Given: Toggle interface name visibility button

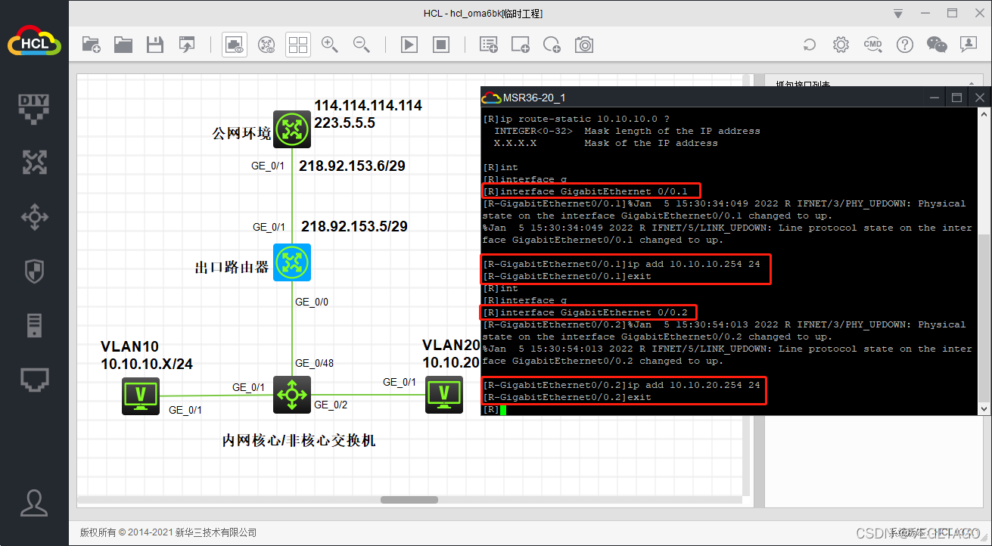Looking at the screenshot, I should 266,45.
